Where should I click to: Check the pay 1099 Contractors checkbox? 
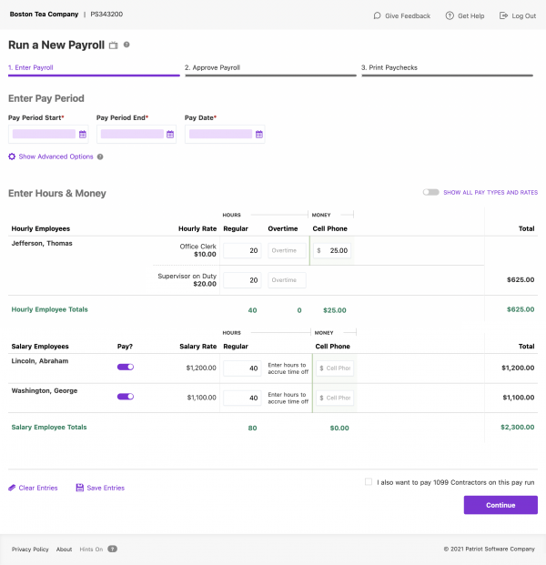click(x=369, y=482)
